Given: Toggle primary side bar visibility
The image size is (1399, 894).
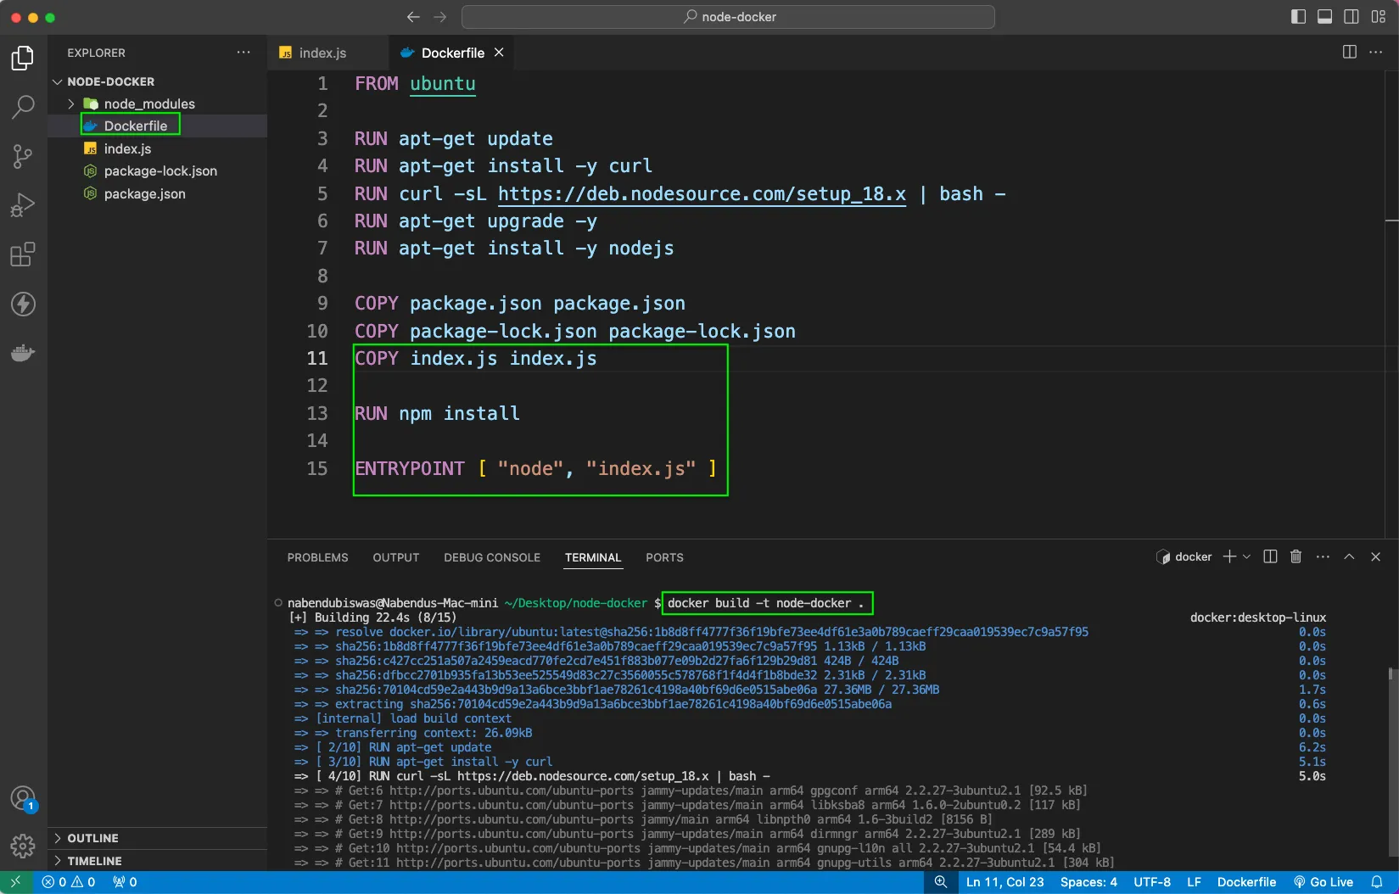Looking at the screenshot, I should 1298,17.
